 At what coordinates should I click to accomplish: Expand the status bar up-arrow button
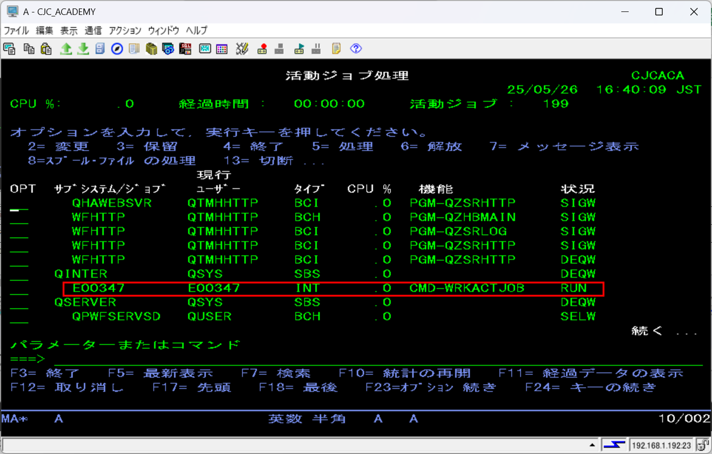click(x=592, y=445)
